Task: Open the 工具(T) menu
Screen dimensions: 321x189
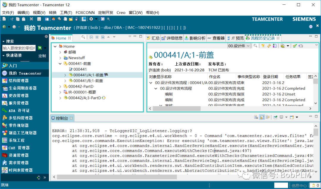Action: pos(66,13)
